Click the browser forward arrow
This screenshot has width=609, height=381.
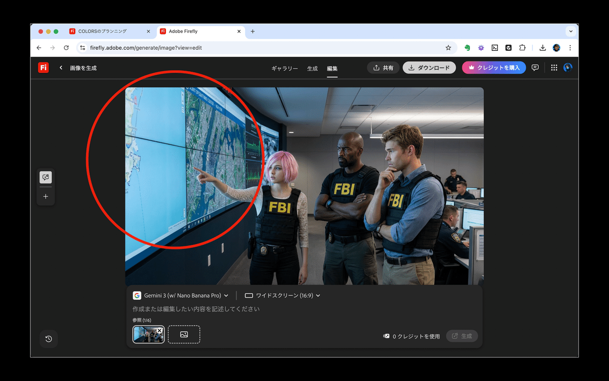tap(52, 48)
